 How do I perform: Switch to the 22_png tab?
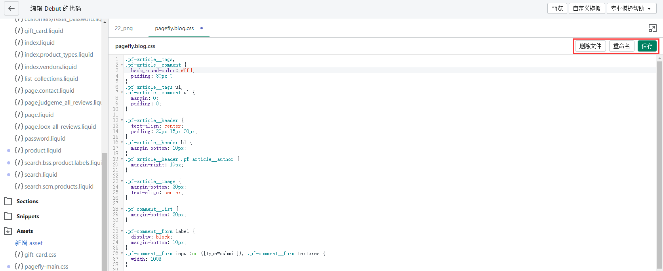pyautogui.click(x=124, y=28)
